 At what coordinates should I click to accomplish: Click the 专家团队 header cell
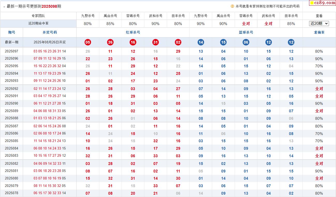[x=38, y=16]
